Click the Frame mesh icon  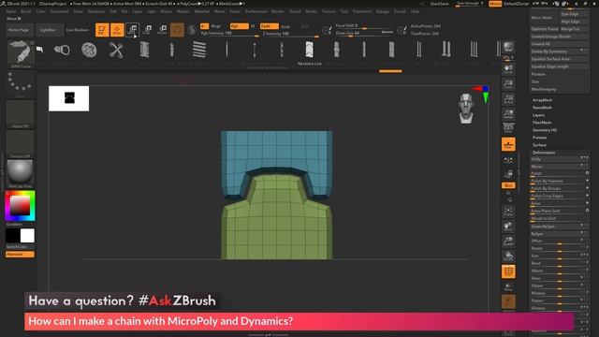coord(508,212)
